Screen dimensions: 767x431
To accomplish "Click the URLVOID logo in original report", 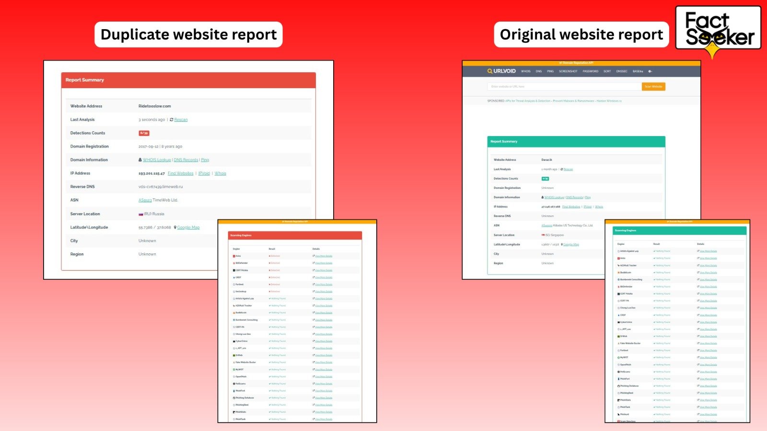I will [x=501, y=71].
